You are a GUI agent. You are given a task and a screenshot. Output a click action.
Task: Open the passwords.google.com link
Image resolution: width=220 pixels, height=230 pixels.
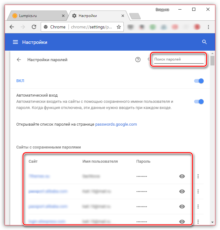point(116,124)
